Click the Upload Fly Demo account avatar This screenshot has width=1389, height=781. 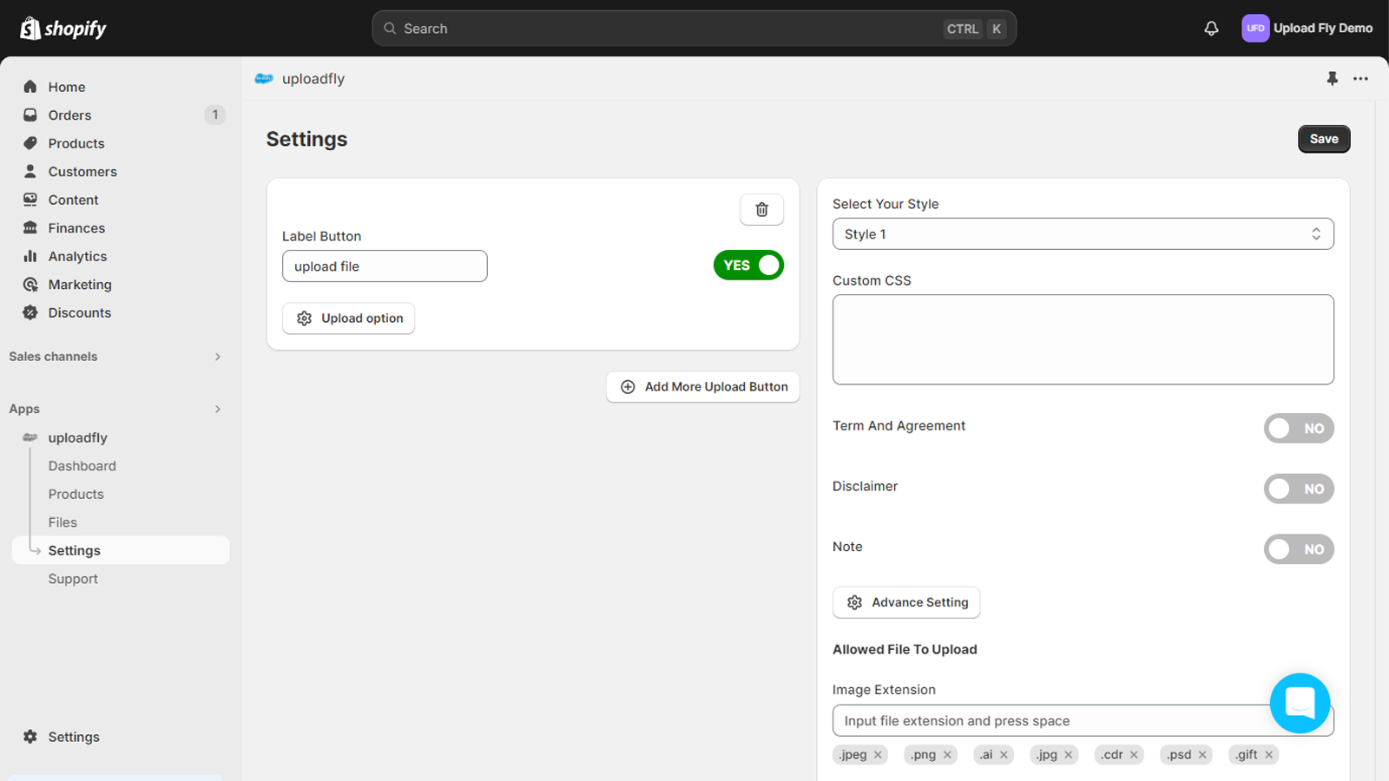click(1255, 29)
